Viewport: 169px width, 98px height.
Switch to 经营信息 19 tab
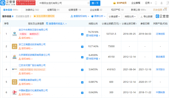[x=75, y=10]
